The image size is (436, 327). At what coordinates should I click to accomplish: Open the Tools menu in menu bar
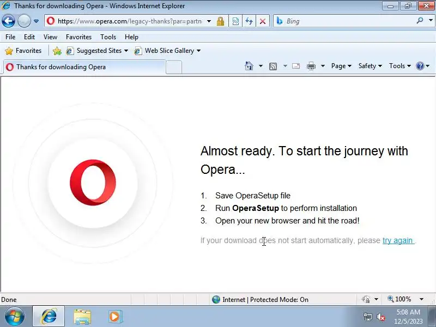click(108, 37)
